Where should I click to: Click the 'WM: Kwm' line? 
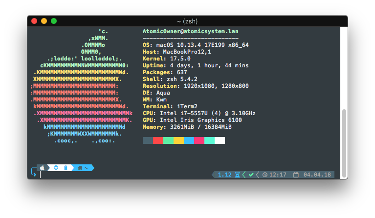pos(154,99)
